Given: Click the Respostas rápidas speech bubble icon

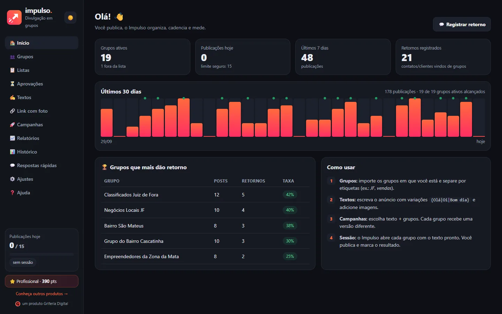Looking at the screenshot, I should (13, 165).
